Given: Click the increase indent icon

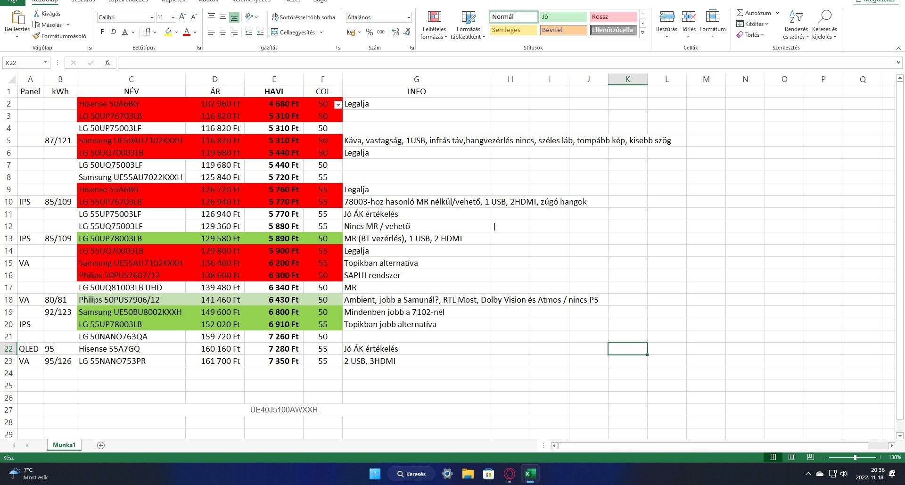Looking at the screenshot, I should coord(260,32).
